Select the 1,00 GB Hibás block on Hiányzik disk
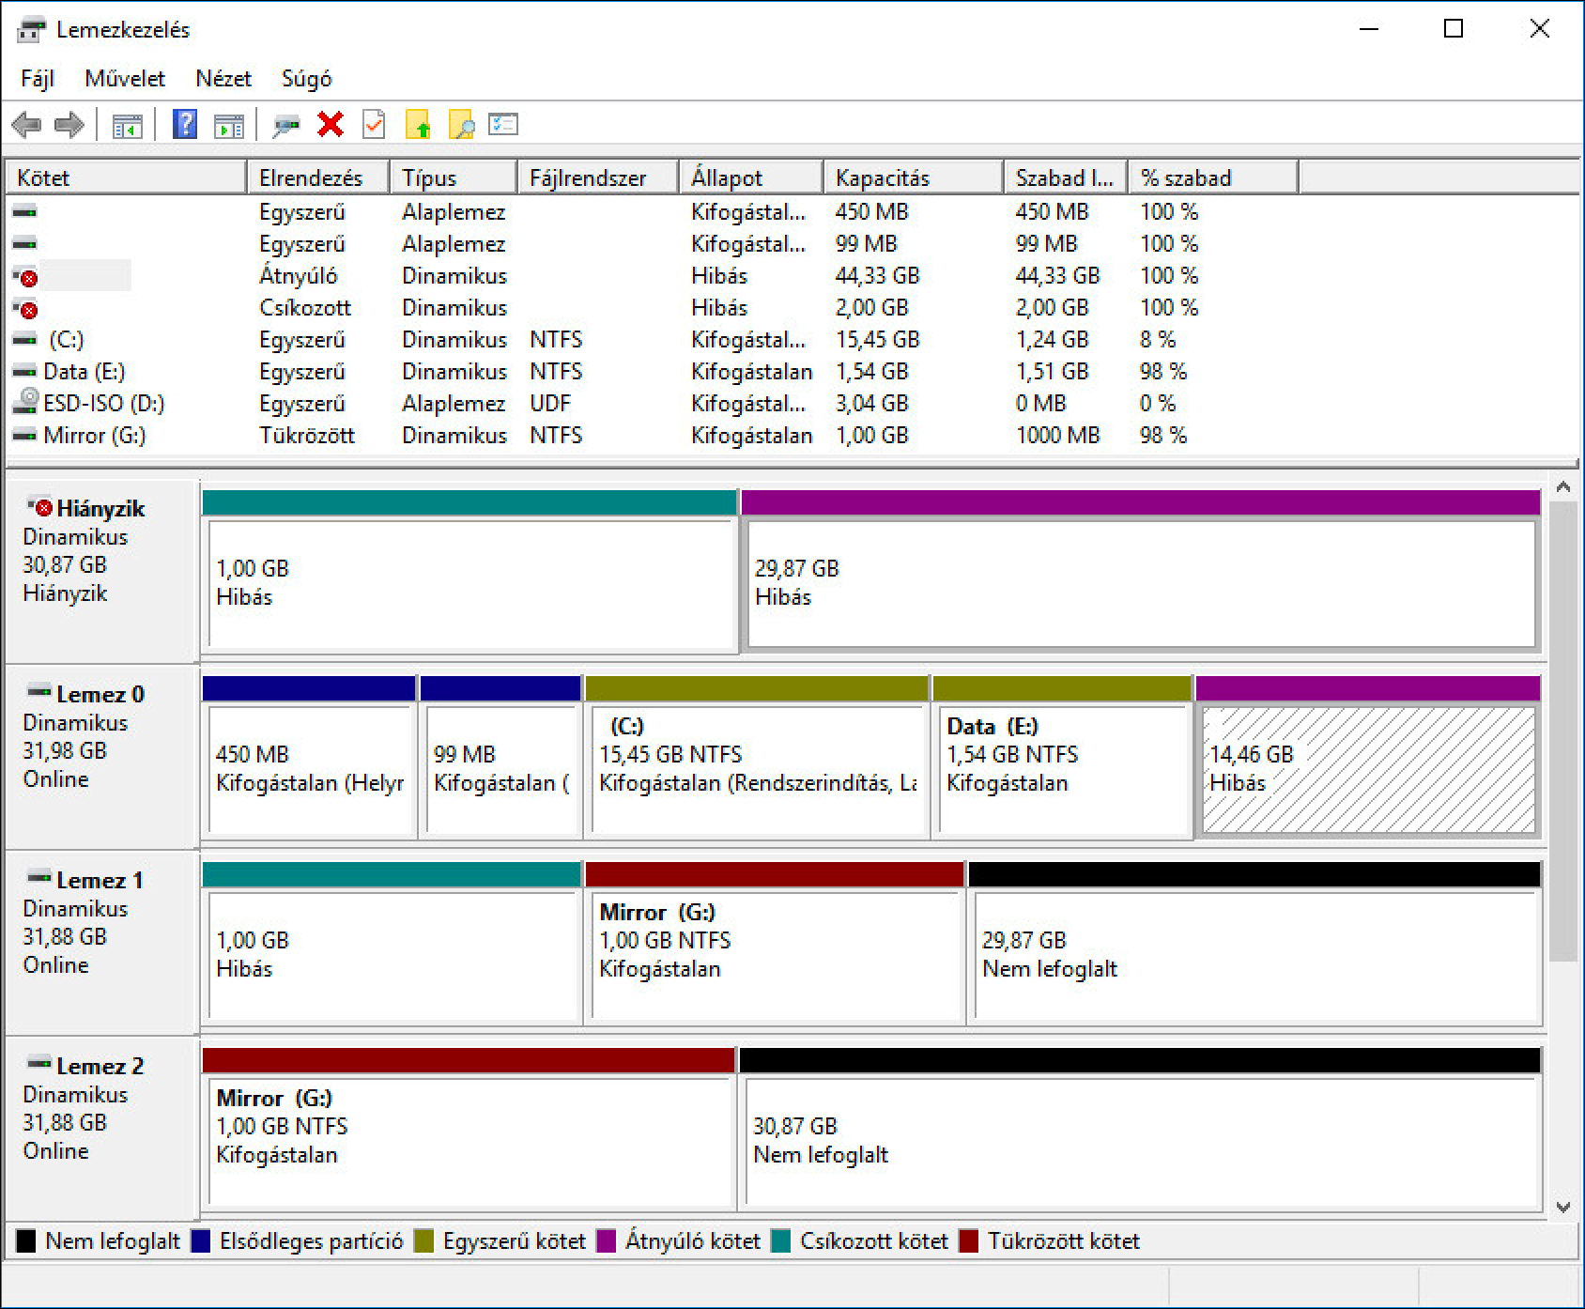 pyautogui.click(x=469, y=583)
